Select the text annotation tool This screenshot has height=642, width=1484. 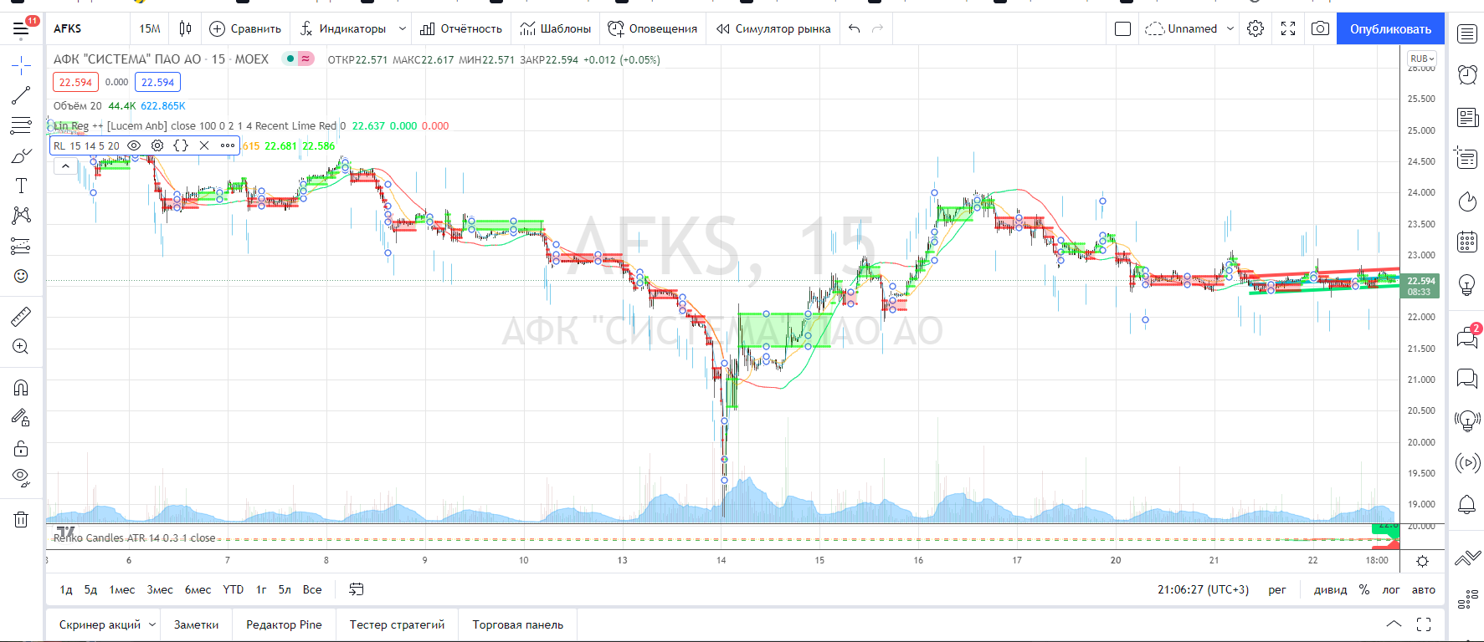click(21, 186)
